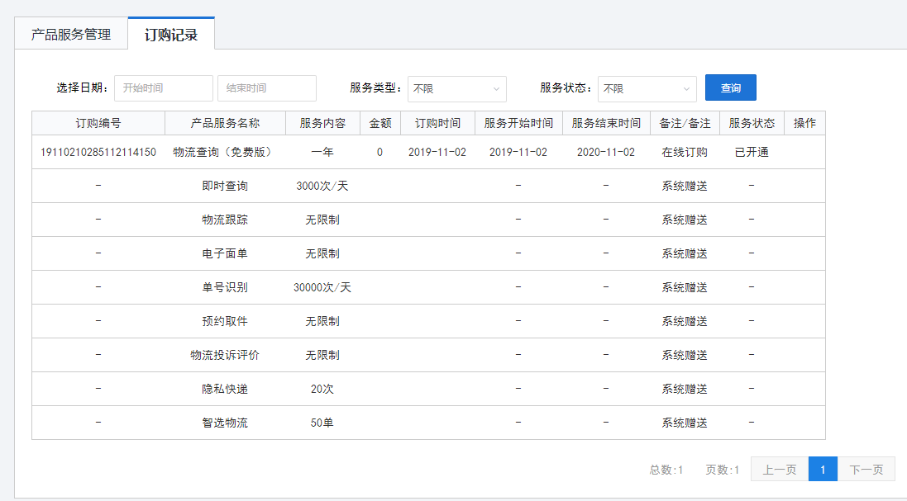Switch to the 产品服务管理 tab

pos(71,35)
